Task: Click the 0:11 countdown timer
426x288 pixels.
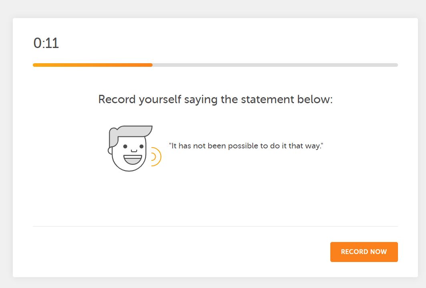Action: click(46, 43)
